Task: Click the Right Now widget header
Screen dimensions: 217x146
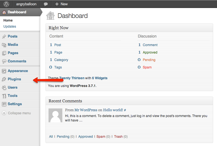Action: (x=129, y=28)
